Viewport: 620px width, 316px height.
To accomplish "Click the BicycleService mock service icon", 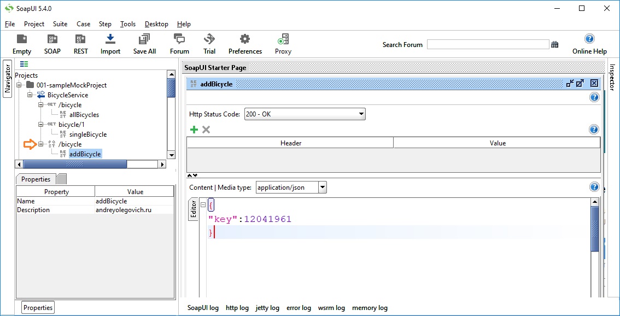I will click(41, 95).
